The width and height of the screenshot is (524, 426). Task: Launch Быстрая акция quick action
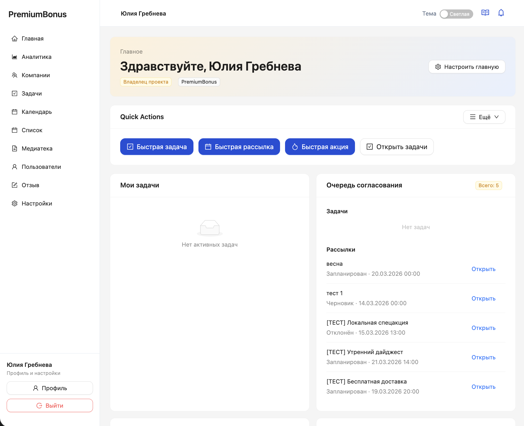[320, 147]
